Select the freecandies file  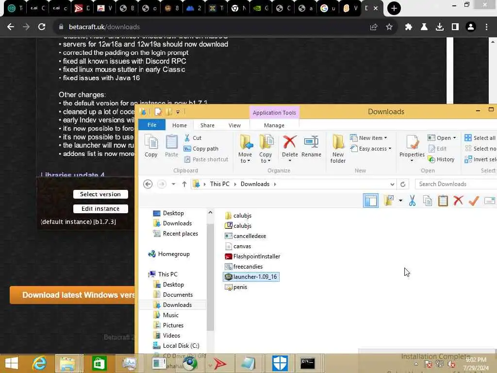244,267
